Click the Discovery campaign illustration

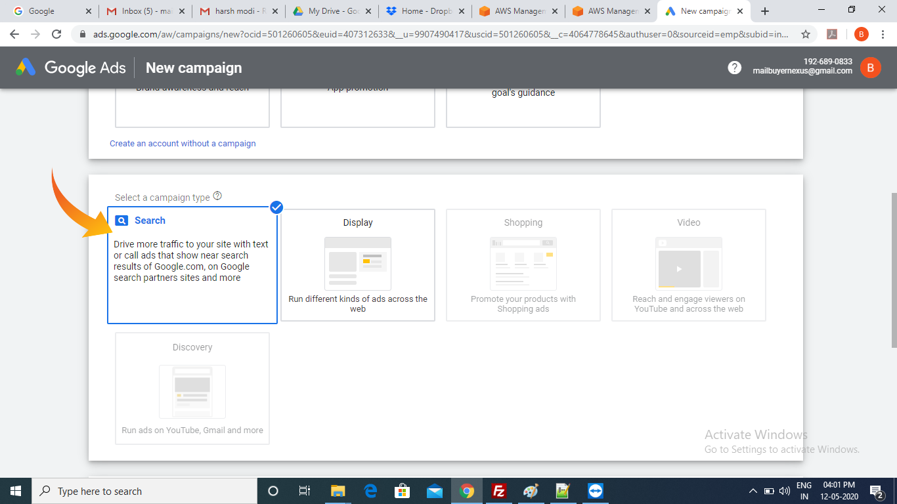point(192,392)
